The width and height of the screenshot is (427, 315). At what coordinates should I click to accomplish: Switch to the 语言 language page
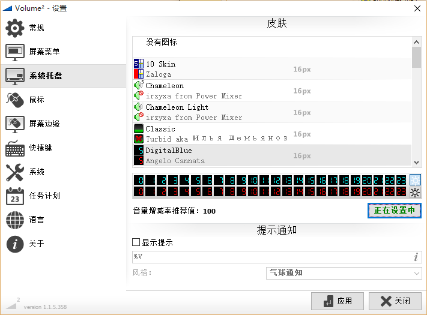(36, 220)
